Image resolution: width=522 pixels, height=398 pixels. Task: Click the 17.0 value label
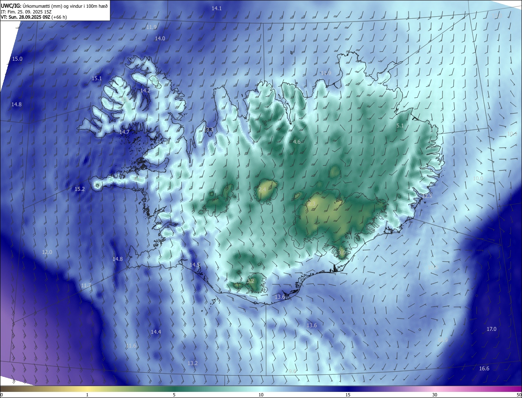491,329
